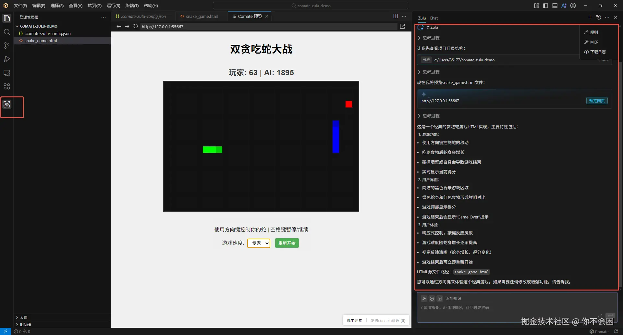Open the Extensions view
This screenshot has height=335, width=623.
point(7,86)
